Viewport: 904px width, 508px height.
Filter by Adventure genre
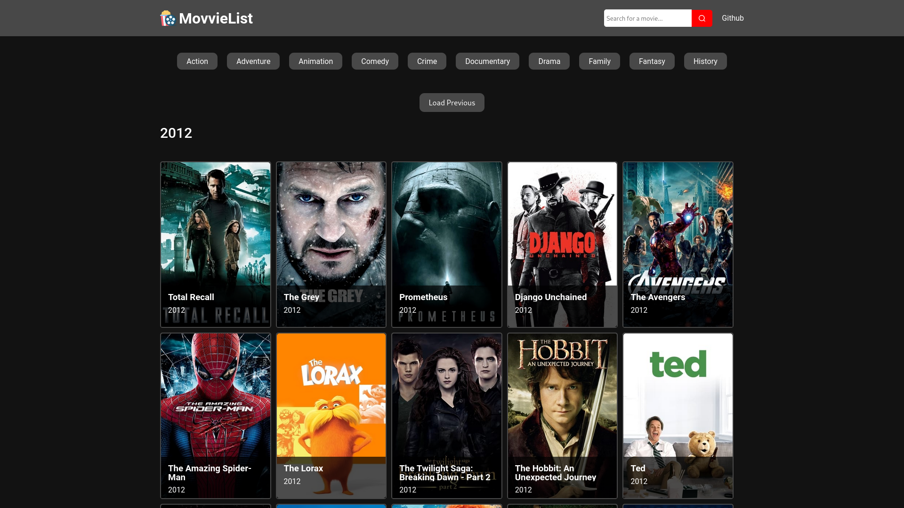point(253,61)
